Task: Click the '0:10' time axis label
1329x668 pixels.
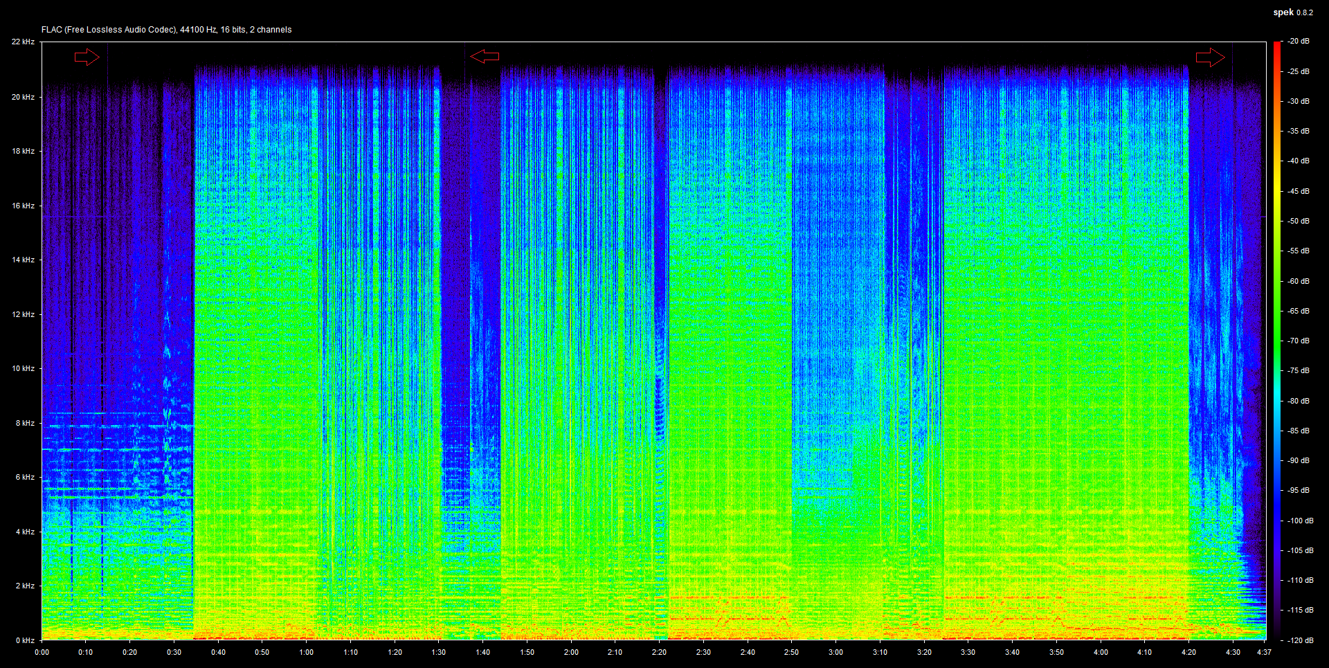Action: pos(86,652)
